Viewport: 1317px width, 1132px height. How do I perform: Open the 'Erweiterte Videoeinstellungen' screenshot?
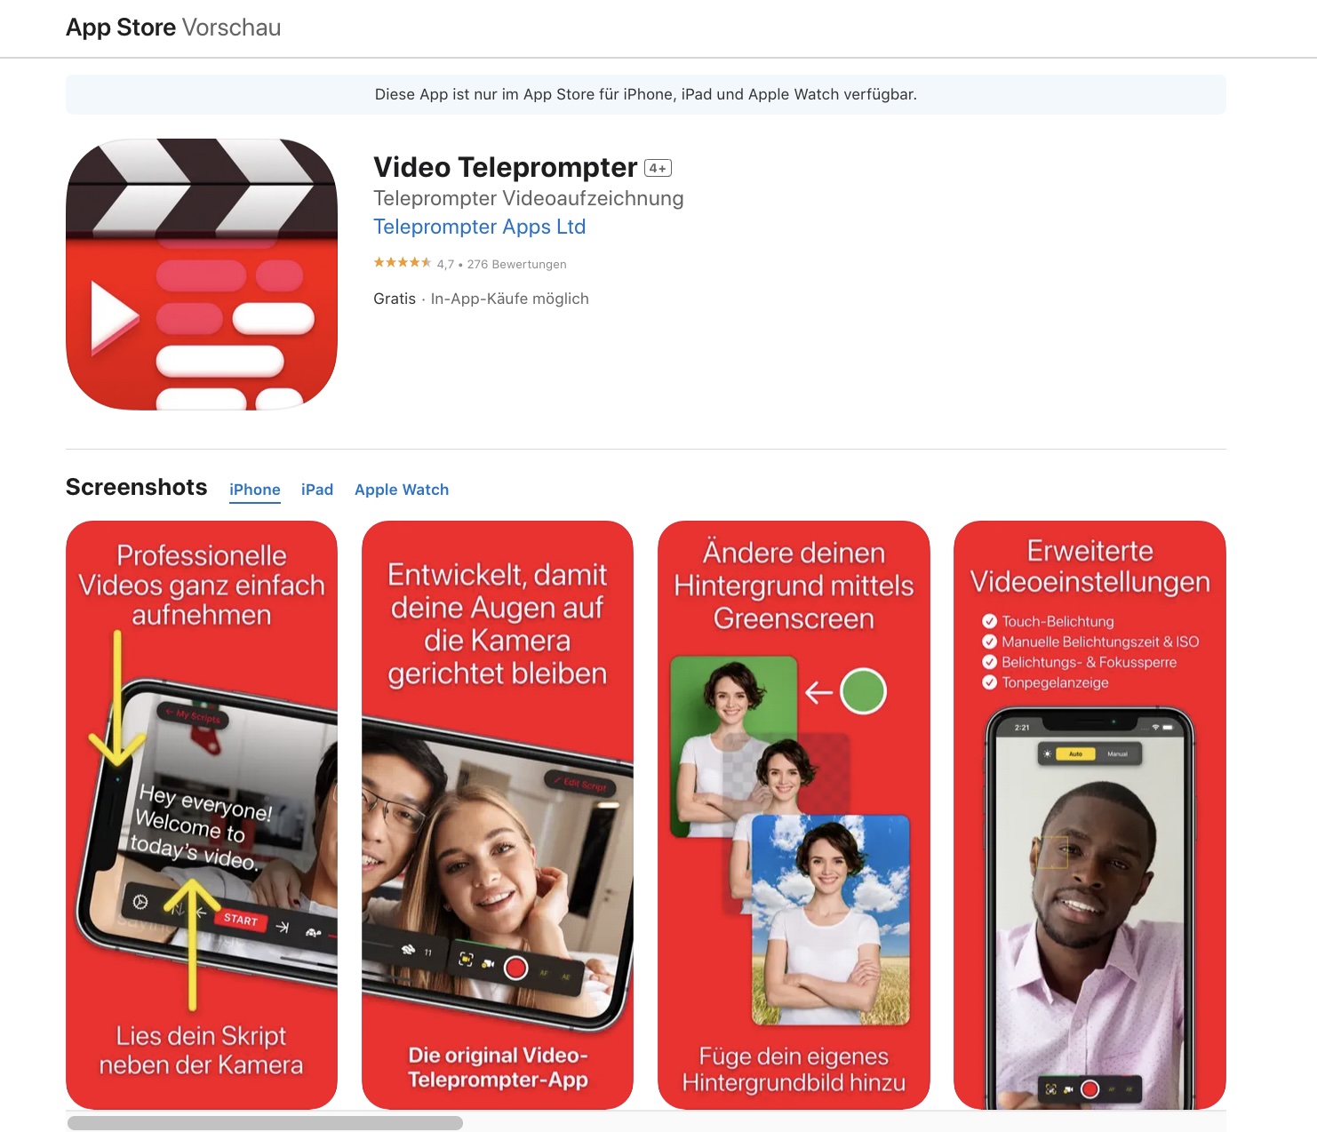point(1090,815)
